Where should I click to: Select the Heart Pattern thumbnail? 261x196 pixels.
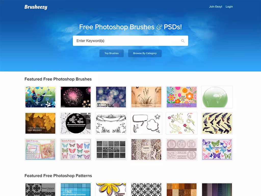click(40, 189)
